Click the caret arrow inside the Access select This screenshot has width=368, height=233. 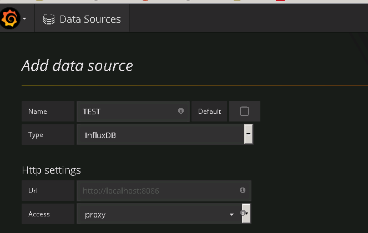tap(231, 214)
